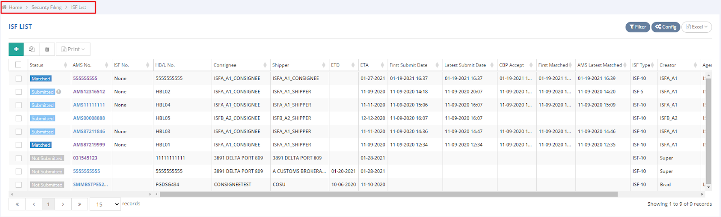
Task: Check the row for AMS No. 555555555
Action: click(18, 79)
